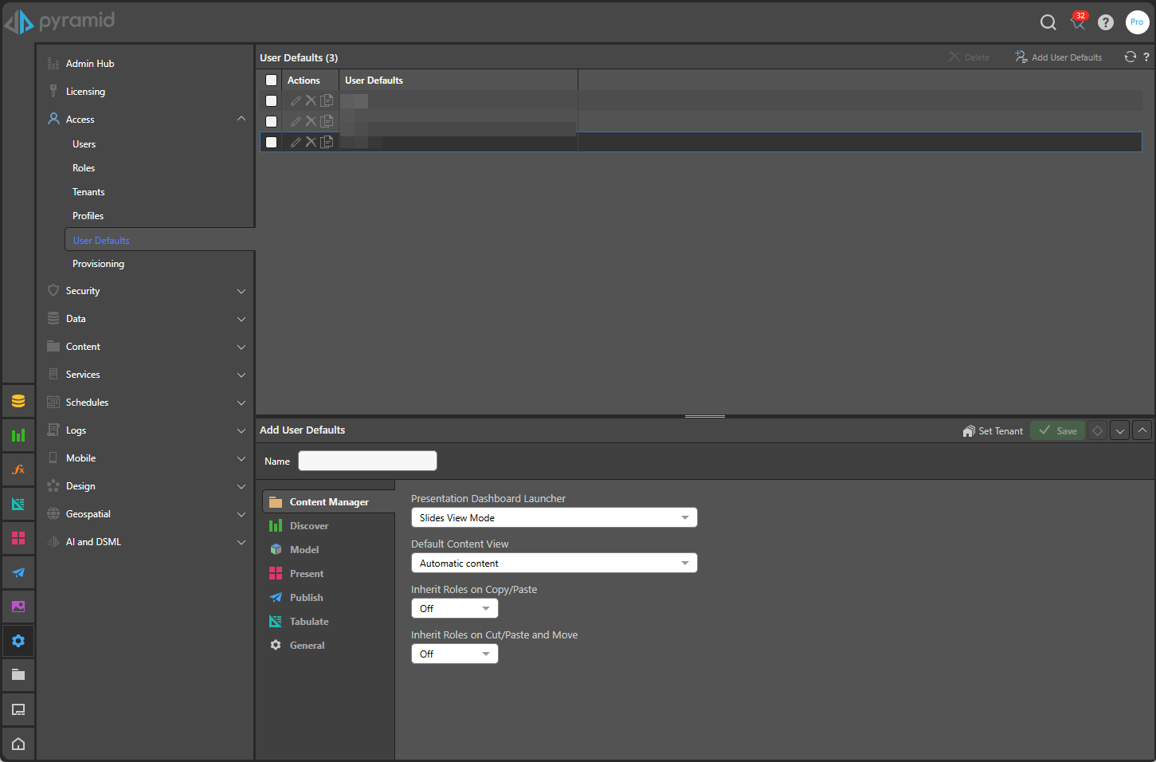Switch to the Discover settings tab
Image resolution: width=1156 pixels, height=762 pixels.
click(309, 526)
